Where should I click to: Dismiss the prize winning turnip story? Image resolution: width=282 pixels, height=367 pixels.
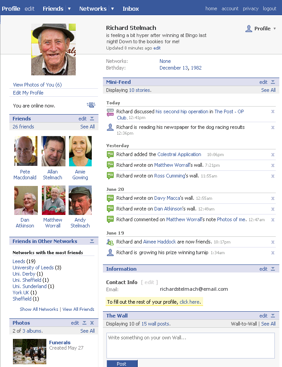273,253
